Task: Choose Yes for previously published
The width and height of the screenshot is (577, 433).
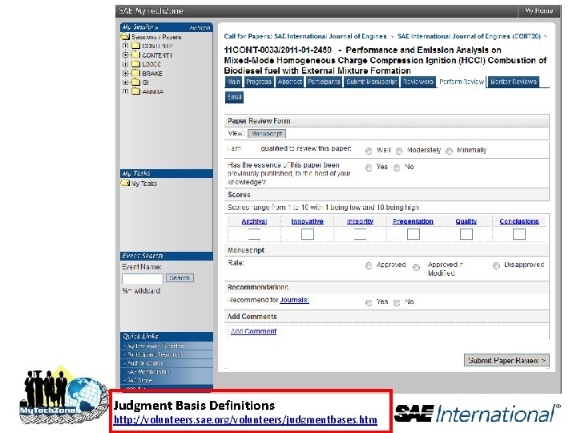Action: coord(369,168)
